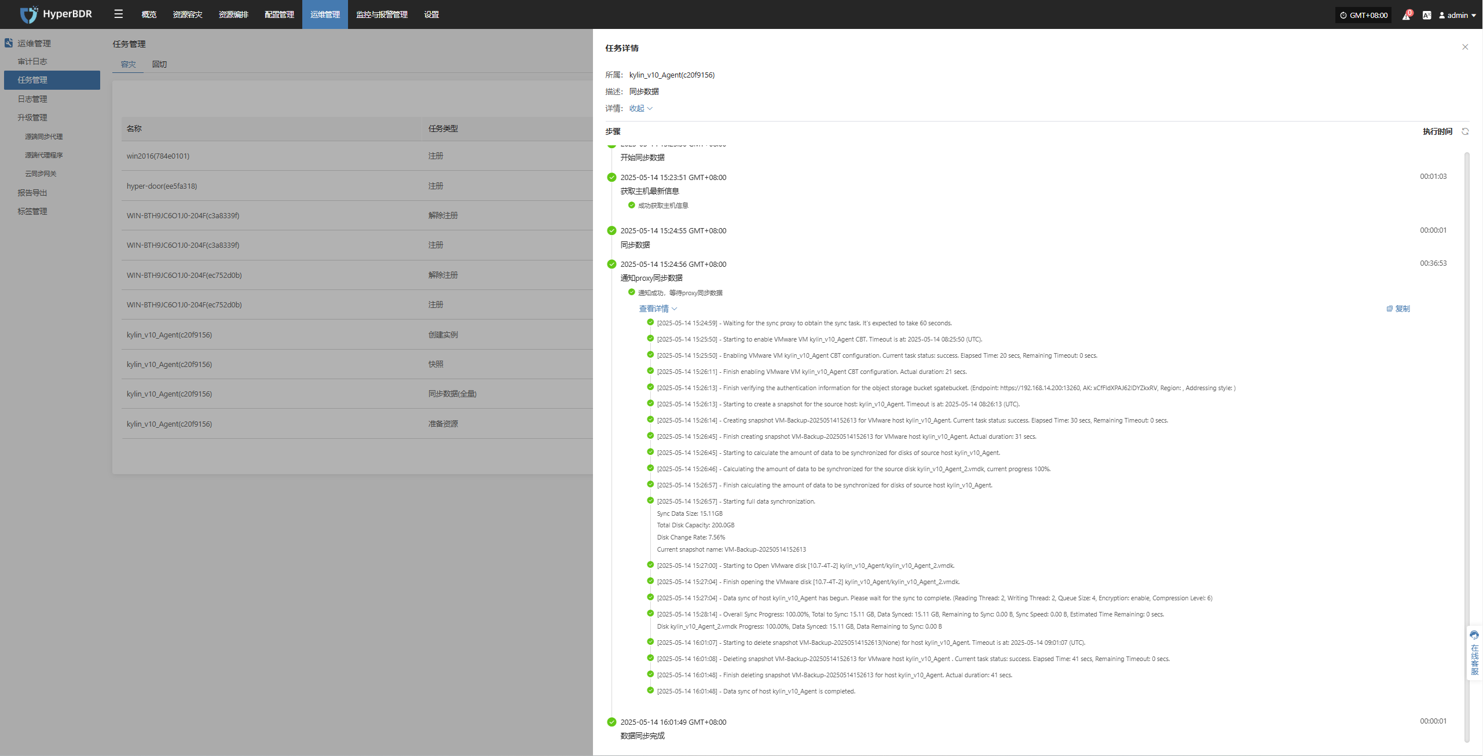Viewport: 1483px width, 756px height.
Task: Click the green check at 15:23:51 step
Action: point(611,177)
